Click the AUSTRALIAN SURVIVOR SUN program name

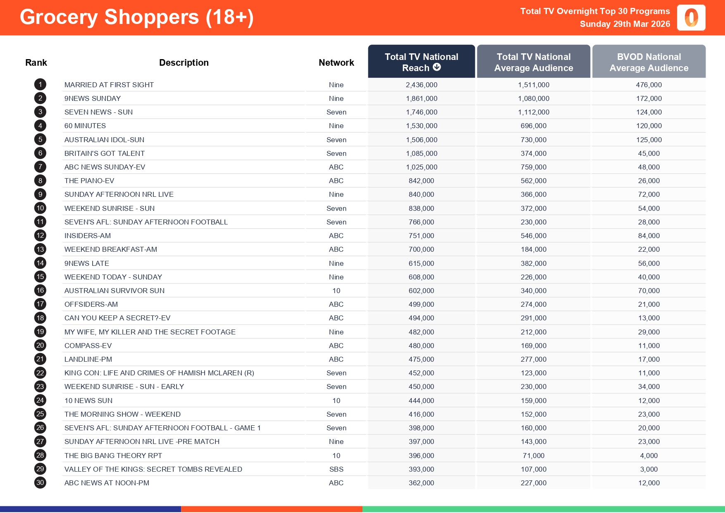point(114,291)
